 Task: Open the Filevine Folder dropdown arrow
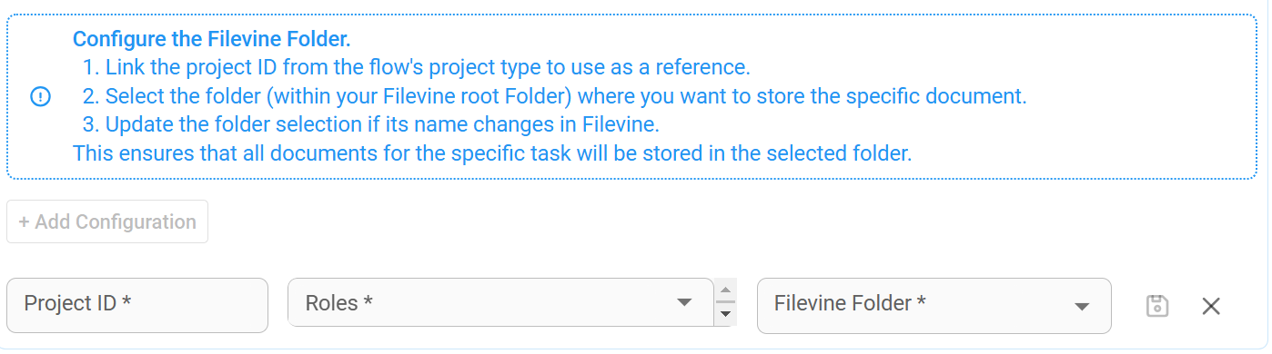1082,307
